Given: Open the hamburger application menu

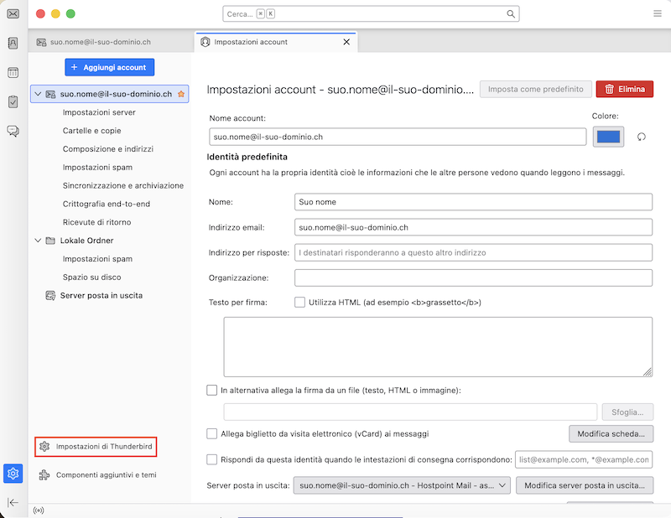Looking at the screenshot, I should [658, 13].
